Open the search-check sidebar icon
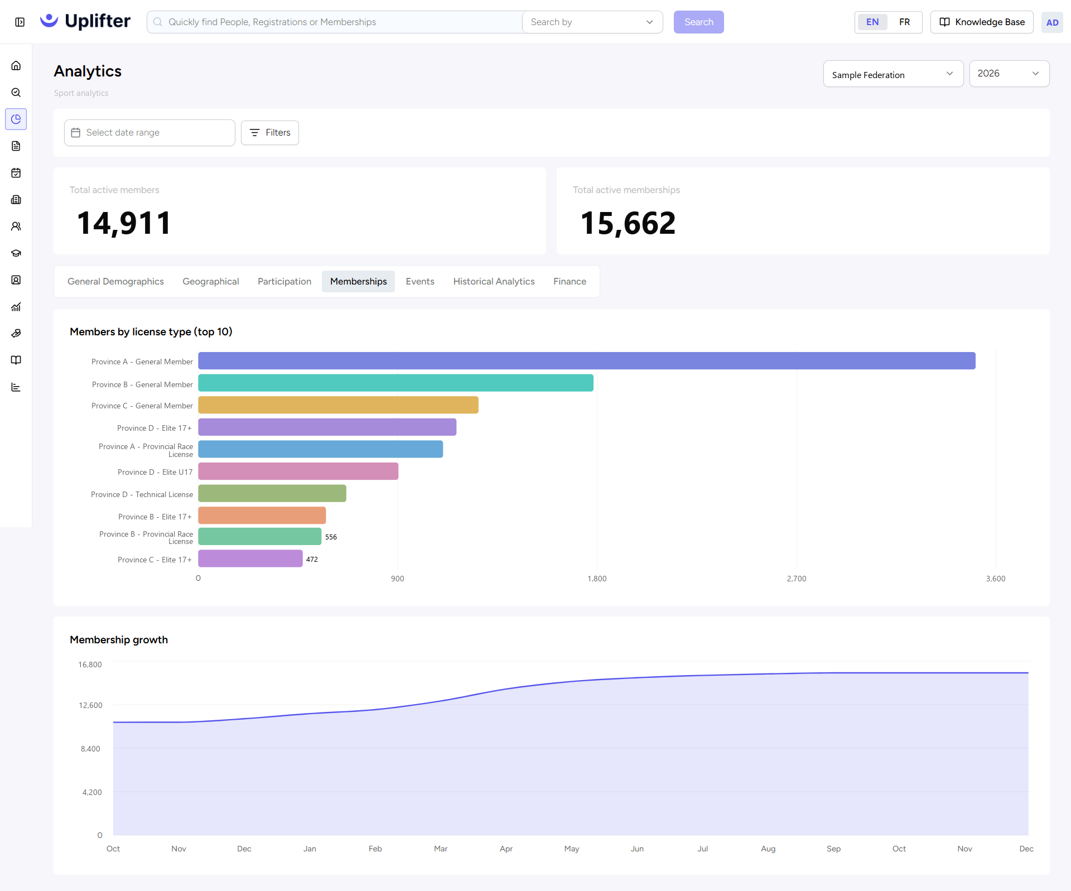The width and height of the screenshot is (1071, 891). [x=16, y=93]
